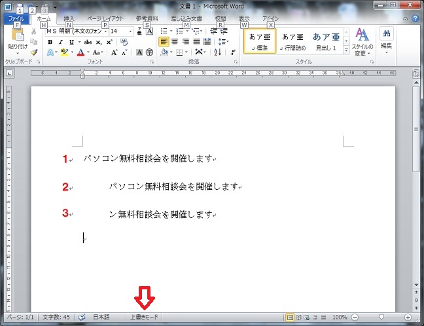Toggle Superscript formatting

[x=109, y=42]
